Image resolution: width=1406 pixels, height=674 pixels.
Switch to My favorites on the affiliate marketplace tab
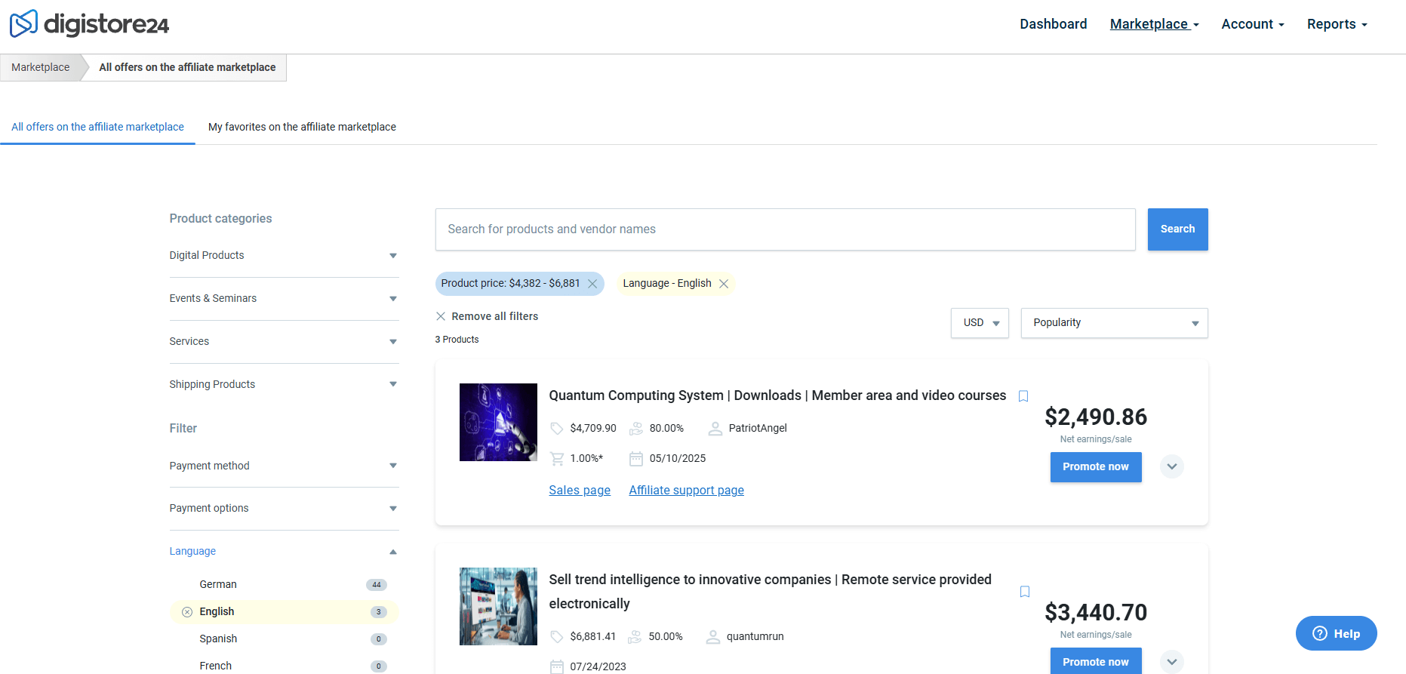pos(302,127)
